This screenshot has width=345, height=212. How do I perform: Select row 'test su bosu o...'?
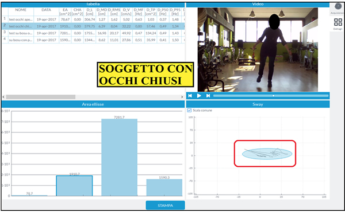tap(93, 33)
